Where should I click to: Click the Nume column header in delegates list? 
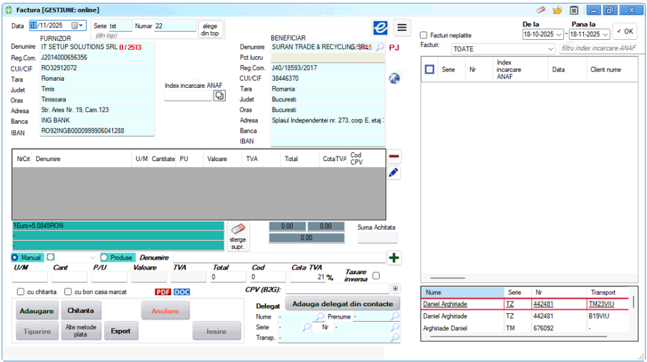[x=463, y=293]
